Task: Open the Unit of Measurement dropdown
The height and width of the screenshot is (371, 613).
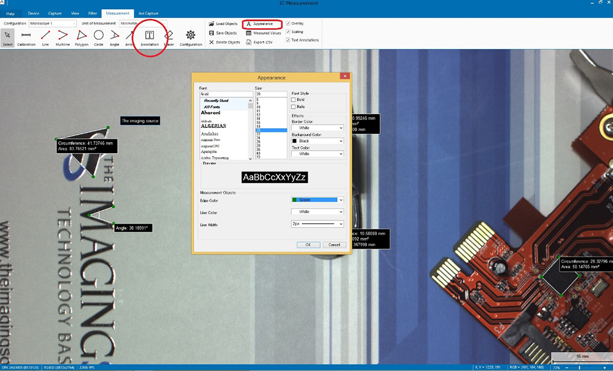Action: [143, 23]
